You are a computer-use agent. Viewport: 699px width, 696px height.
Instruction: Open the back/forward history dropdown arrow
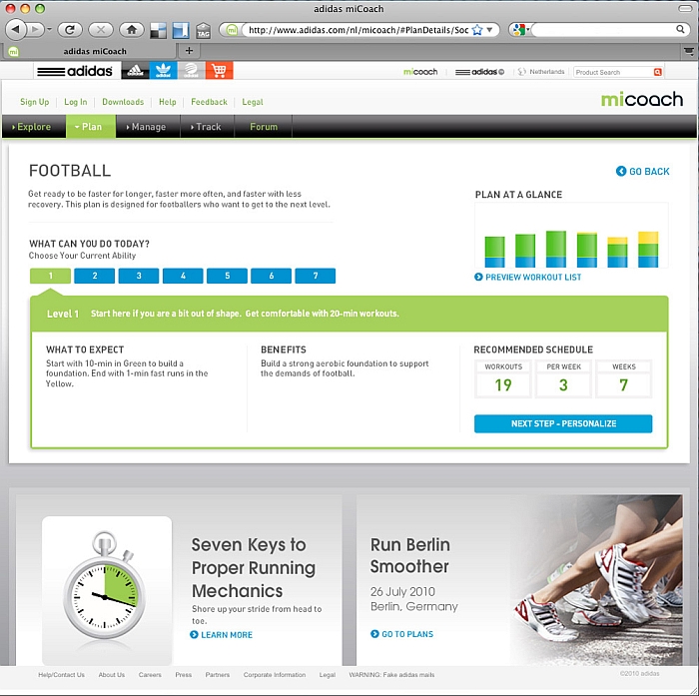point(49,29)
